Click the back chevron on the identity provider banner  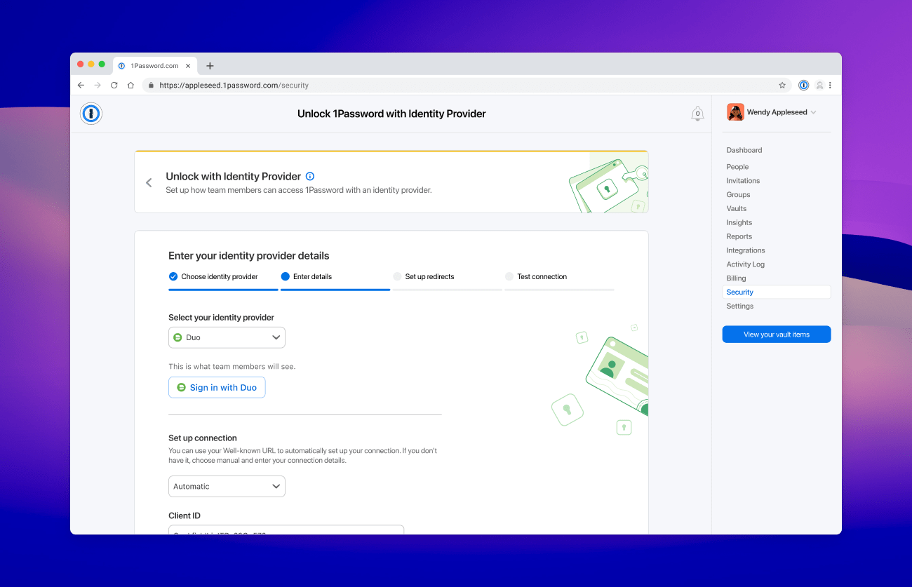point(149,182)
